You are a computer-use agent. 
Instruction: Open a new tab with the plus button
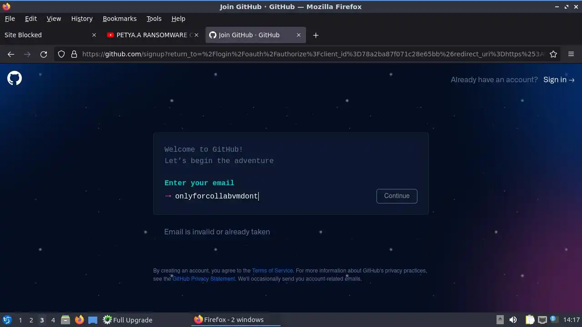point(316,35)
